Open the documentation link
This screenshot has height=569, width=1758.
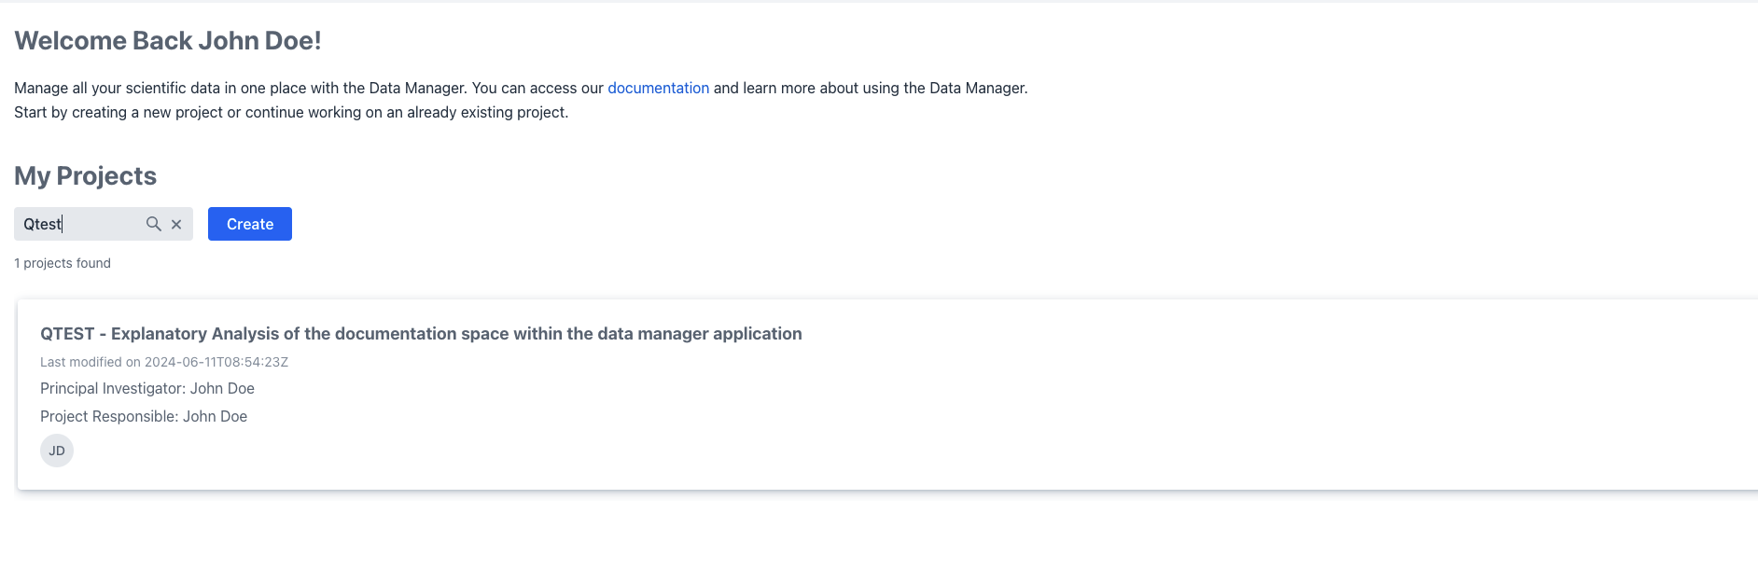point(658,88)
